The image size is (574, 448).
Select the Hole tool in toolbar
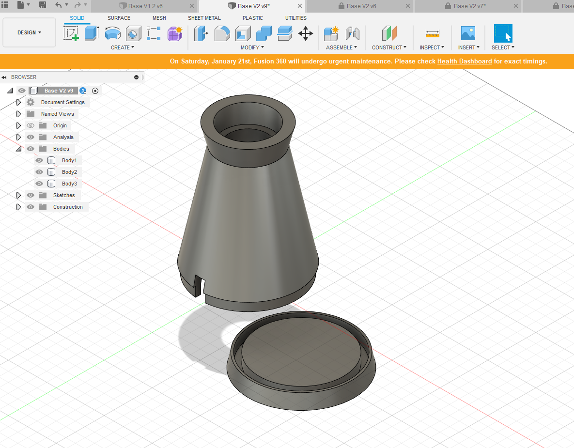click(133, 33)
